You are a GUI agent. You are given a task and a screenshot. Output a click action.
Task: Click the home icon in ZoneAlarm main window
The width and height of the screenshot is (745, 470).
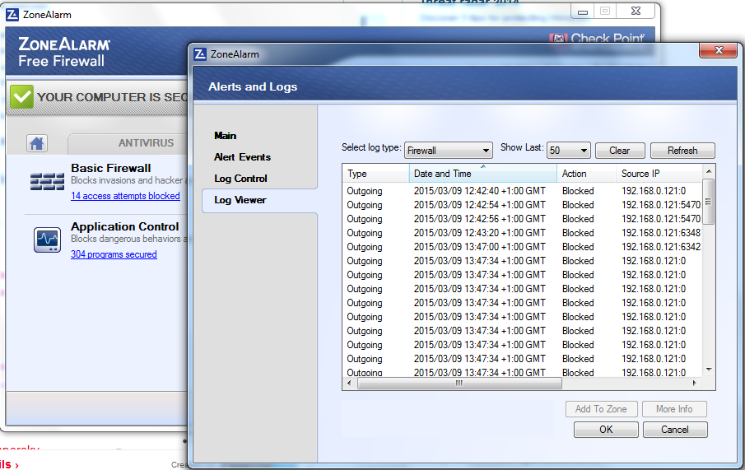(x=36, y=143)
